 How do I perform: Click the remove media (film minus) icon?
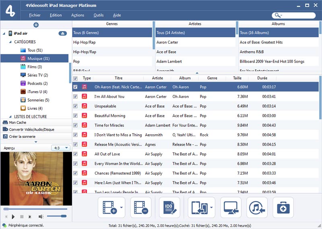[140, 208]
